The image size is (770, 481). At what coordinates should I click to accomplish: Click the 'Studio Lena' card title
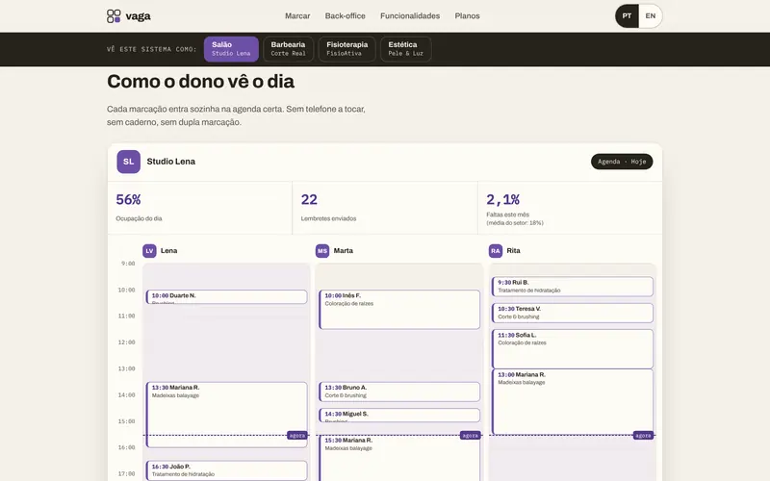click(x=171, y=162)
